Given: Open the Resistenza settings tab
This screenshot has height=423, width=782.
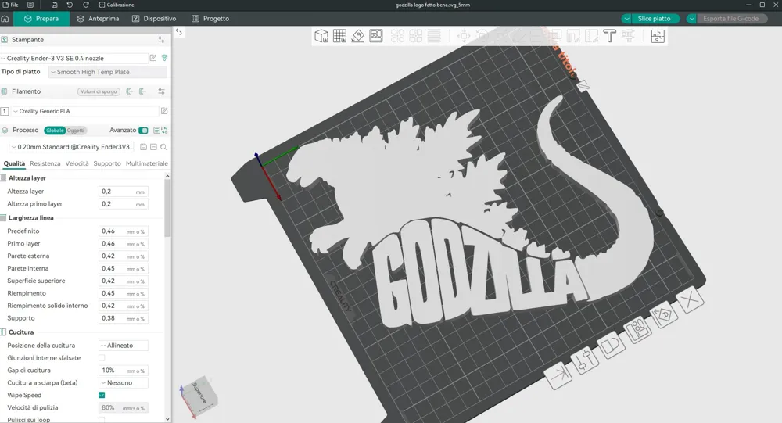Looking at the screenshot, I should (45, 163).
